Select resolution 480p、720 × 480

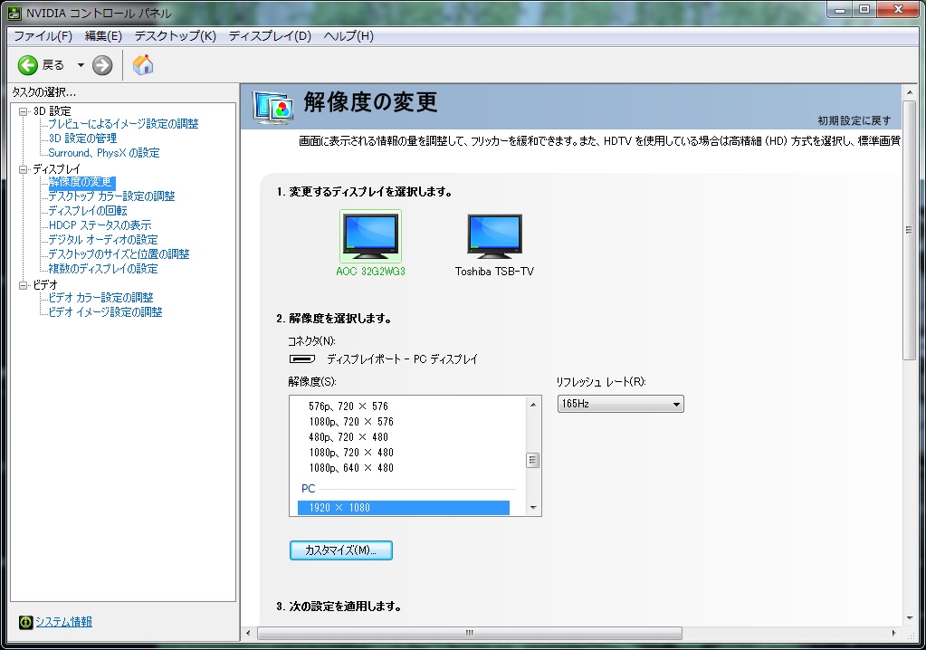point(348,437)
